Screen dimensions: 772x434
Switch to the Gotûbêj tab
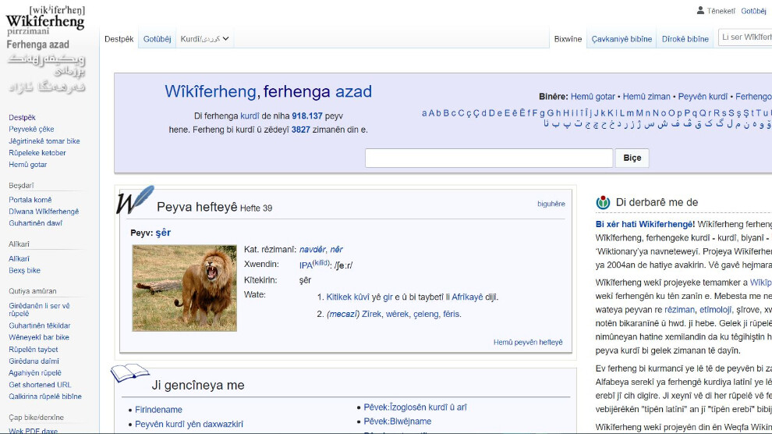pyautogui.click(x=157, y=39)
